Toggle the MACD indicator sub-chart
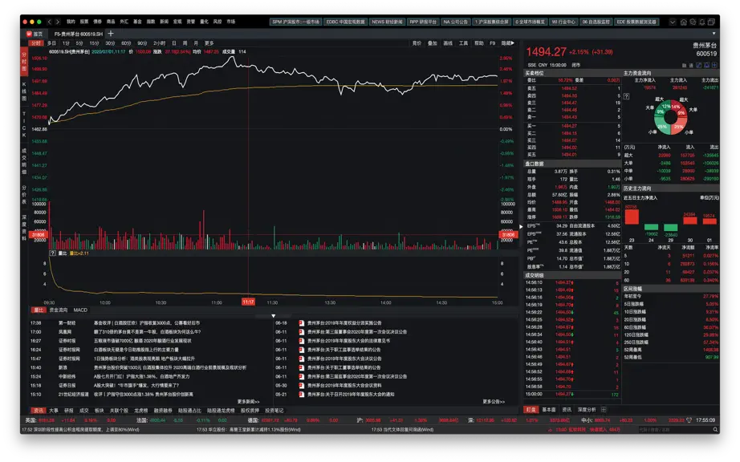740x462 pixels. click(80, 310)
